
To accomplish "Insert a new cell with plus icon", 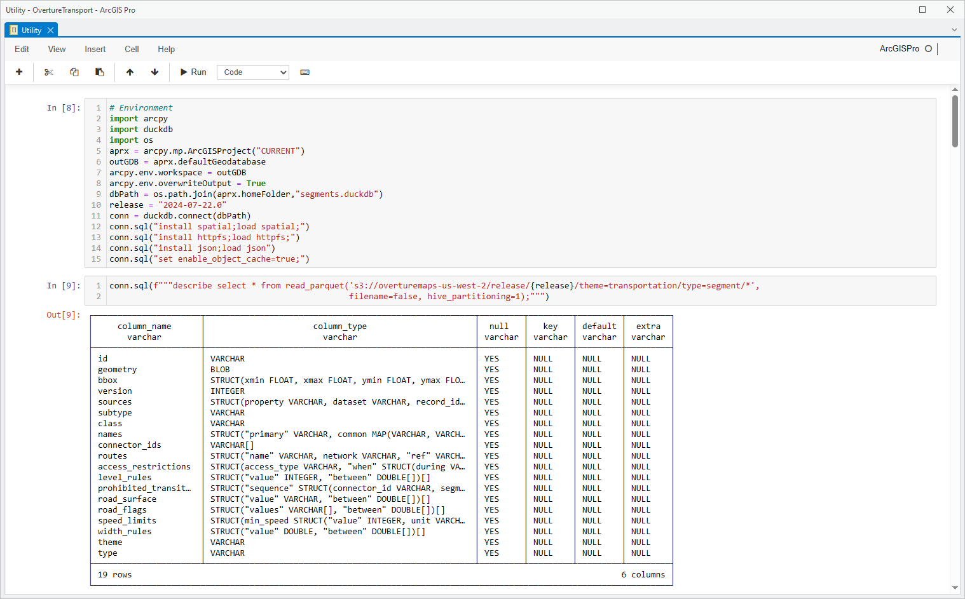I will click(x=19, y=72).
